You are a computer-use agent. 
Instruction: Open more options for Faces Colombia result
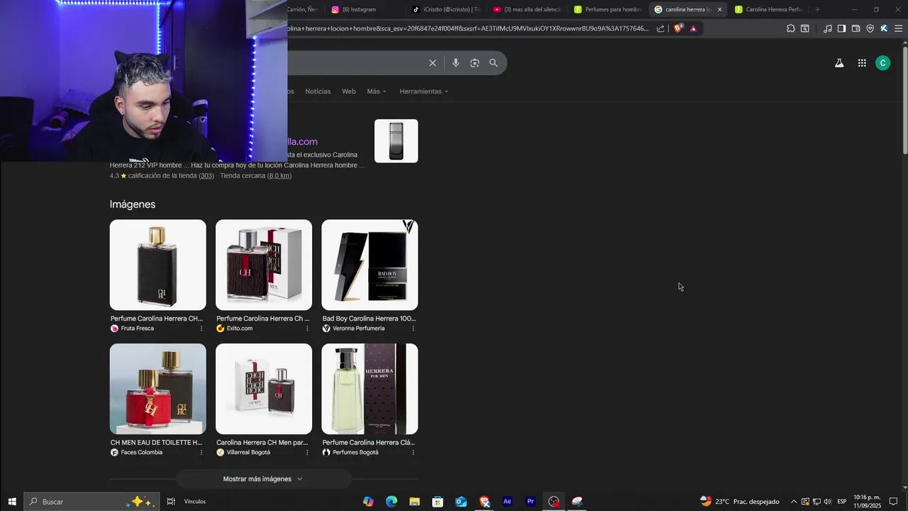tap(201, 453)
